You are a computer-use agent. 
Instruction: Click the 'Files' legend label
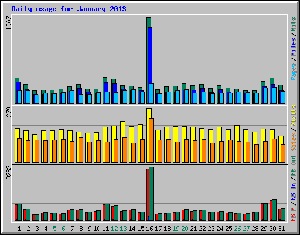(x=294, y=46)
